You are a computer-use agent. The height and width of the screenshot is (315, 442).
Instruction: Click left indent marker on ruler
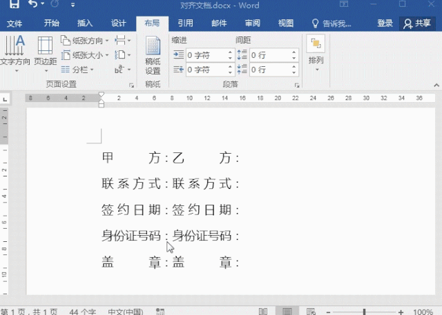click(x=102, y=105)
